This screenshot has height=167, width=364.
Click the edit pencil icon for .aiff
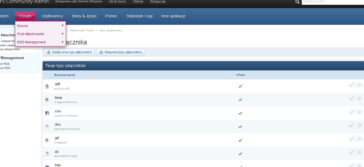tap(352, 85)
